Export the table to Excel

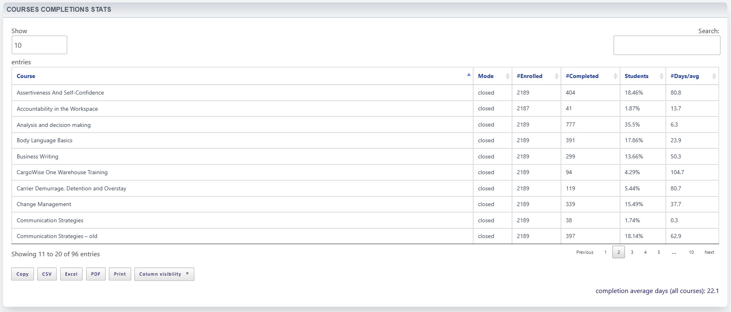71,274
